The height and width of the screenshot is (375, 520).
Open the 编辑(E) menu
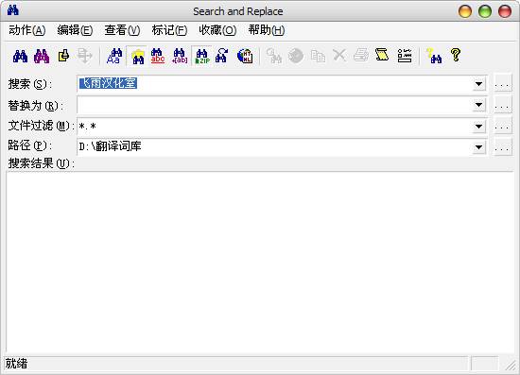coord(75,30)
